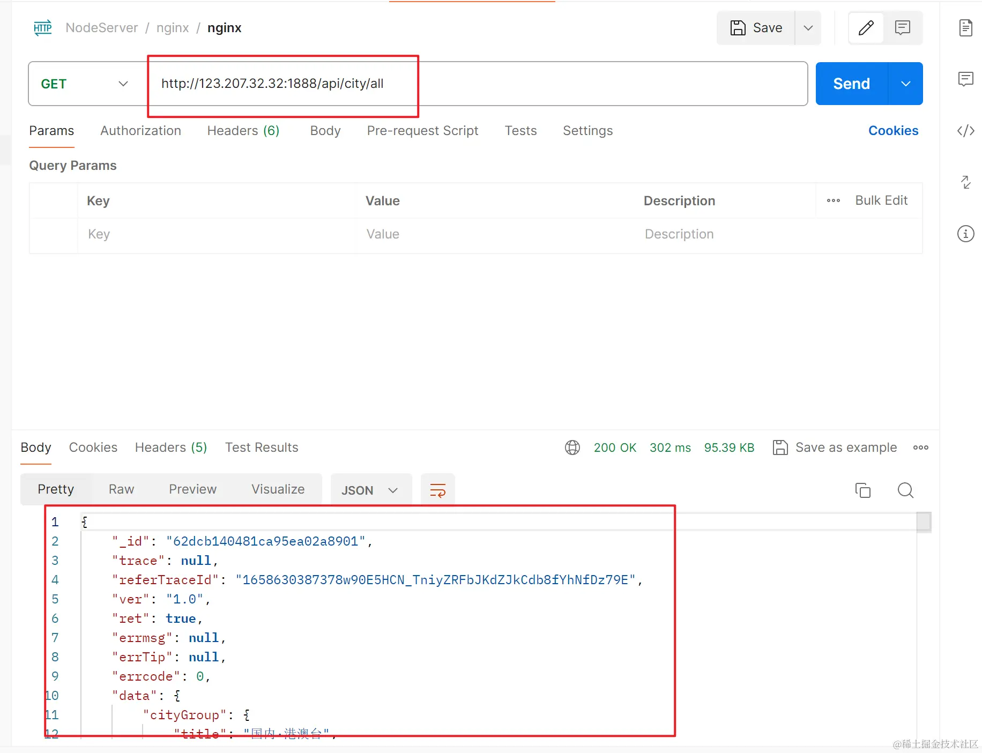Viewport: 982px width, 753px height.
Task: Click the "_id" value on line 2
Action: click(265, 541)
